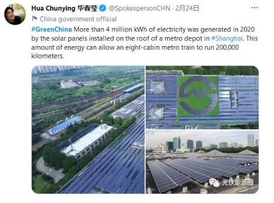The image size is (274, 203).
Task: Open the @SpokespersonCHN handle
Action: click(x=140, y=8)
